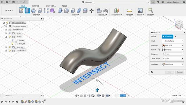Switch to the Sheet Metal tab
Viewport: 186px width, 105px height.
(51, 6)
